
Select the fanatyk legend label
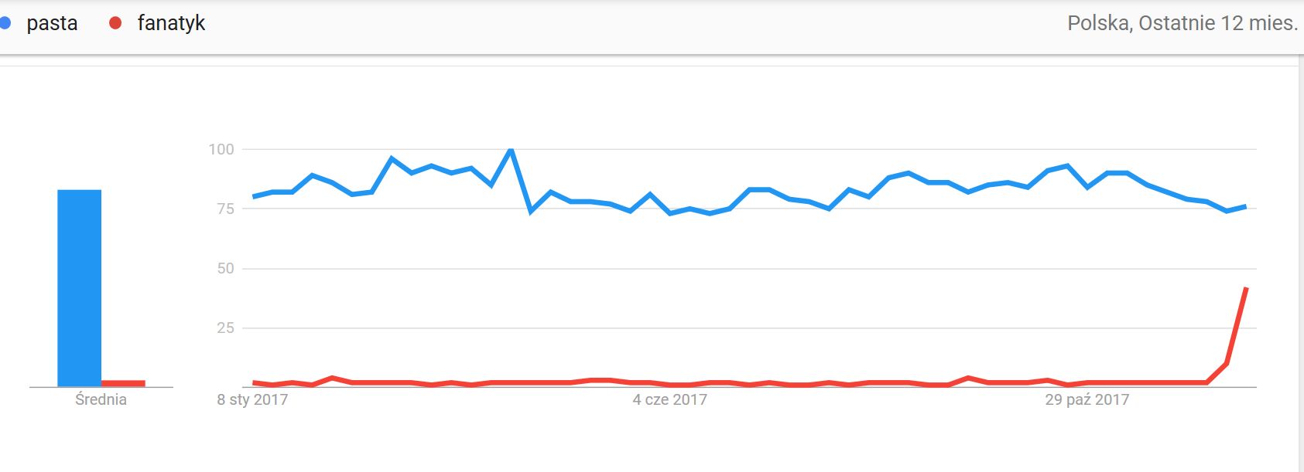click(x=171, y=23)
